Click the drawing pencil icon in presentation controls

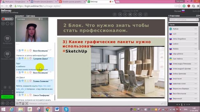click(146, 15)
